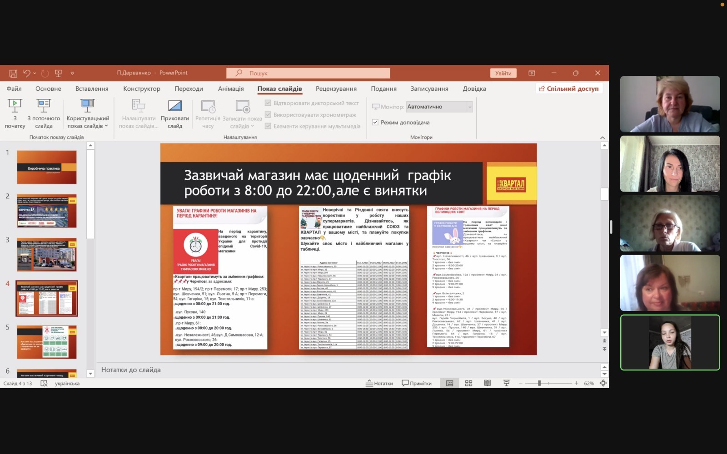Open Користувацький показ слайдів dropdown

pyautogui.click(x=88, y=114)
